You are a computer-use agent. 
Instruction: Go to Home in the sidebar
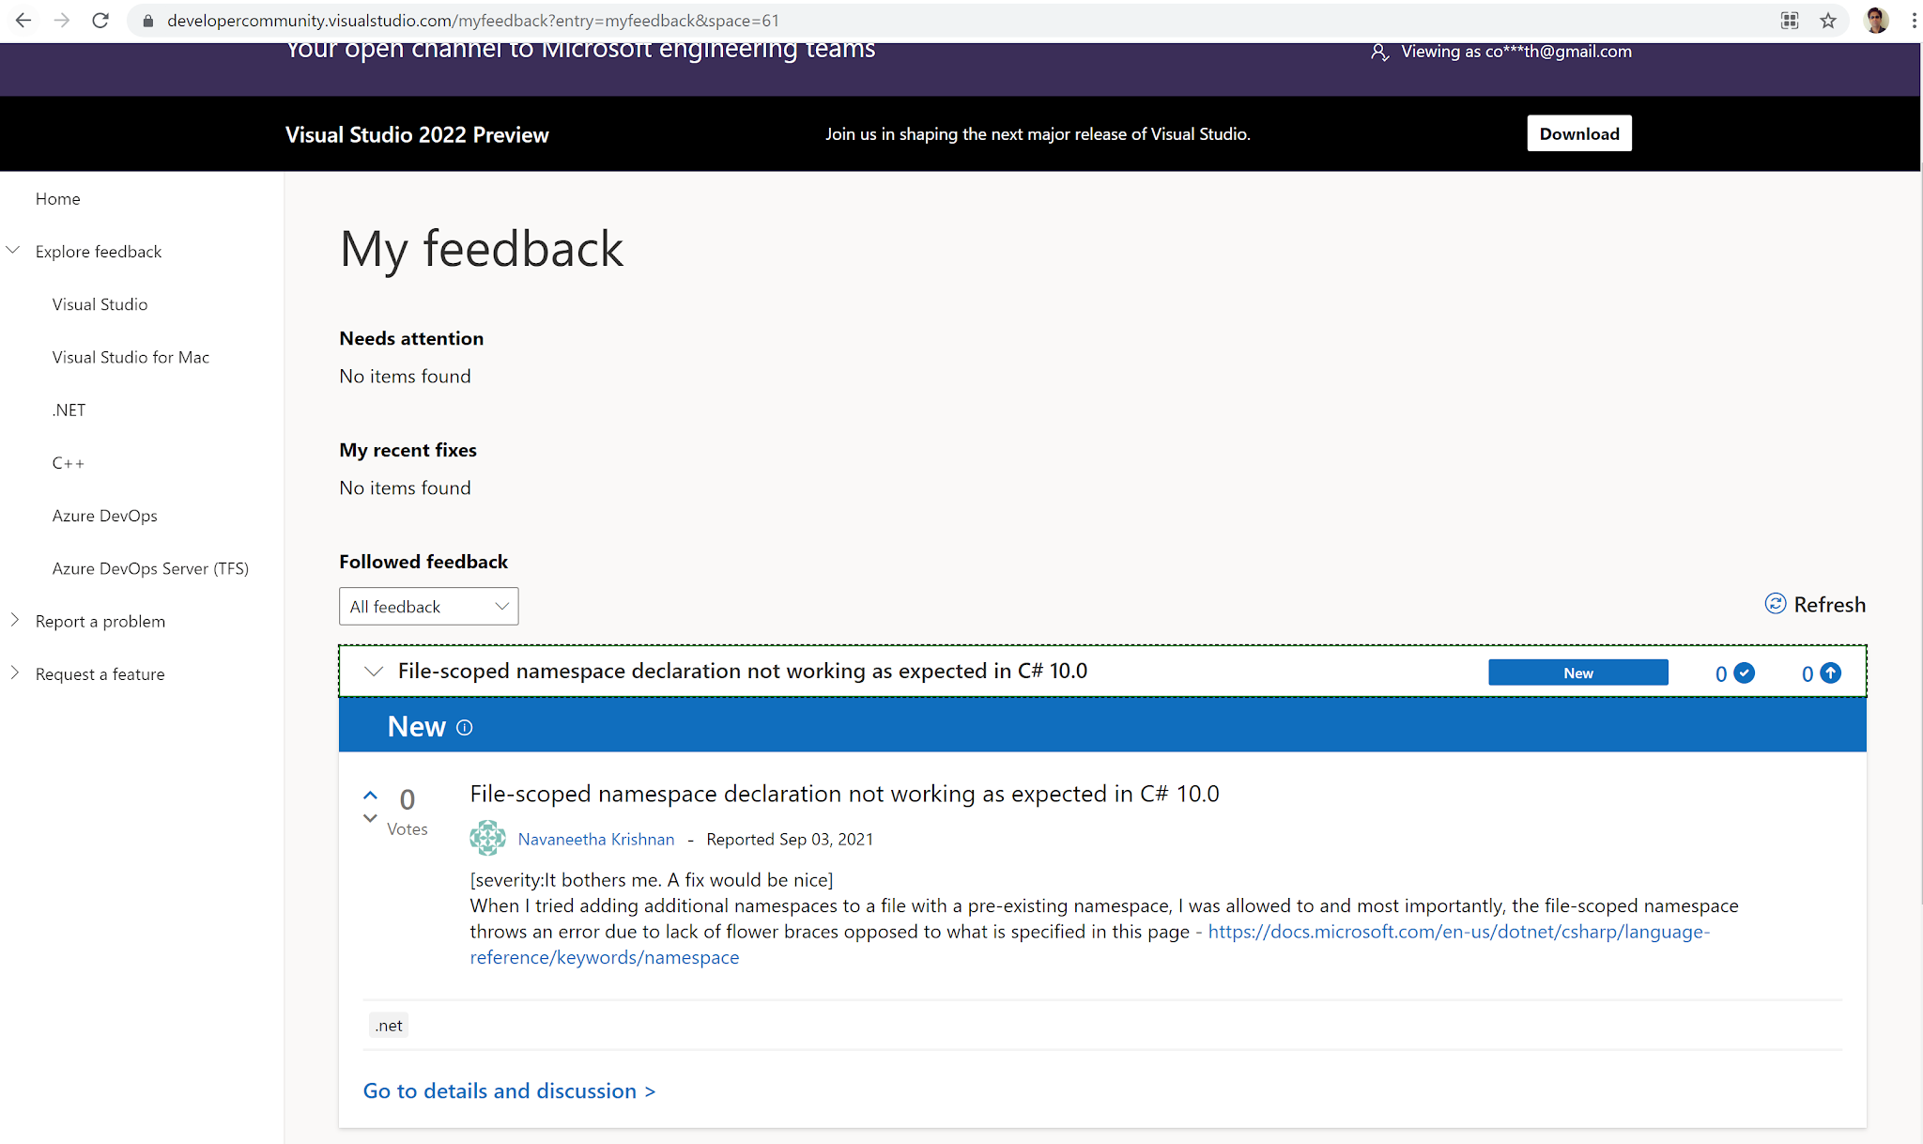pos(58,198)
